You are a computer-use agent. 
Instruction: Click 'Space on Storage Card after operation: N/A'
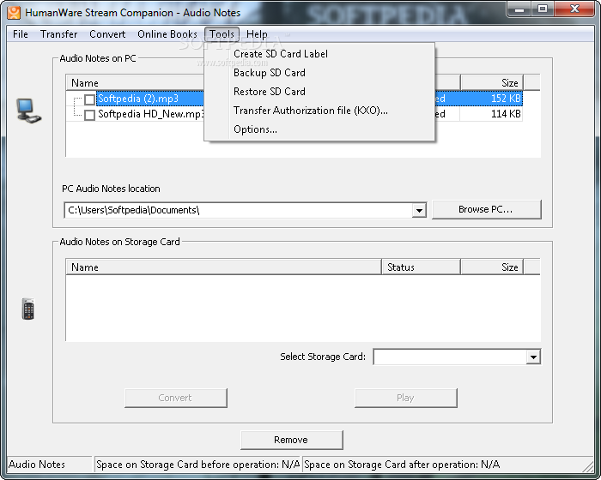coord(447,465)
